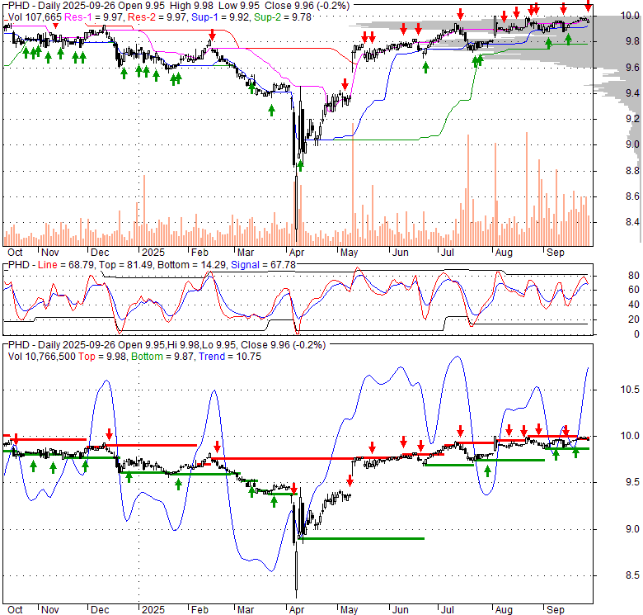643x615 pixels.
Task: Click "Dec" on the upper chart's date axis
Action: point(100,253)
